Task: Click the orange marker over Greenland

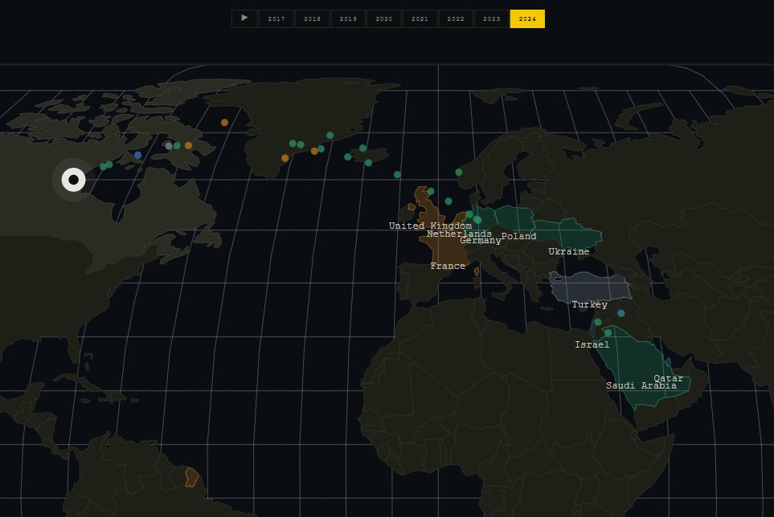Action: [x=283, y=158]
